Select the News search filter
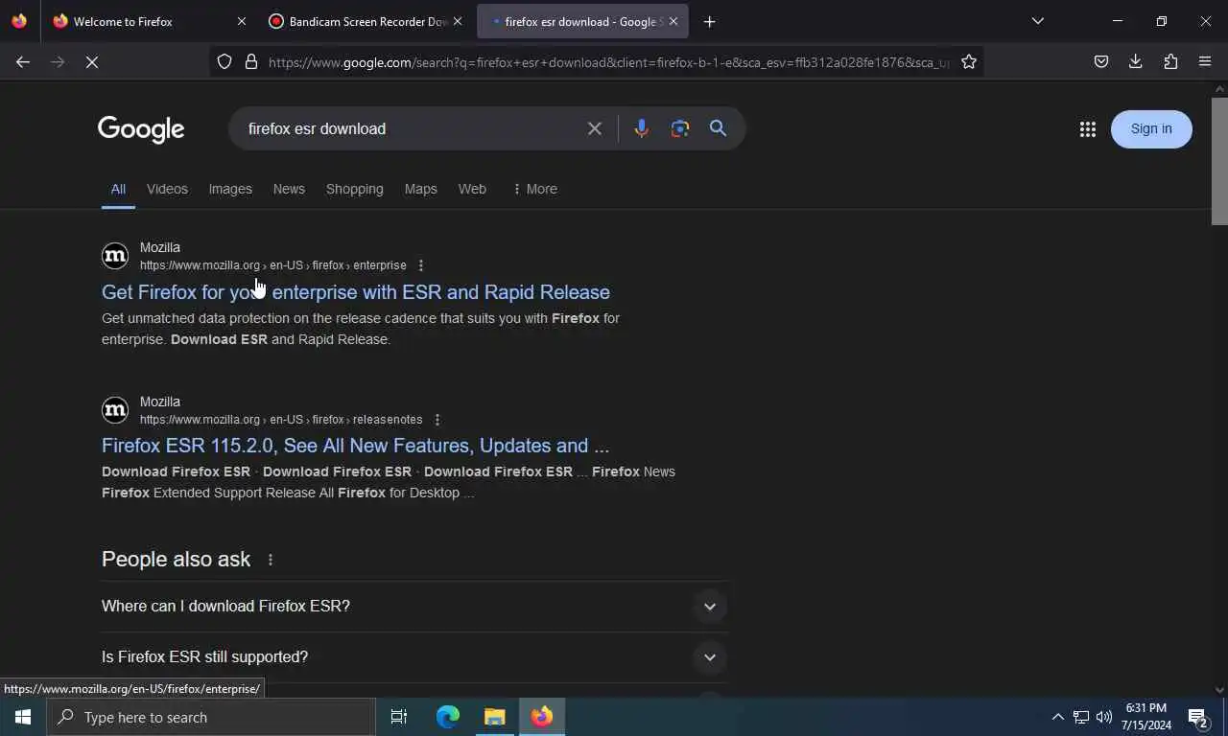Image resolution: width=1228 pixels, height=736 pixels. 289,189
